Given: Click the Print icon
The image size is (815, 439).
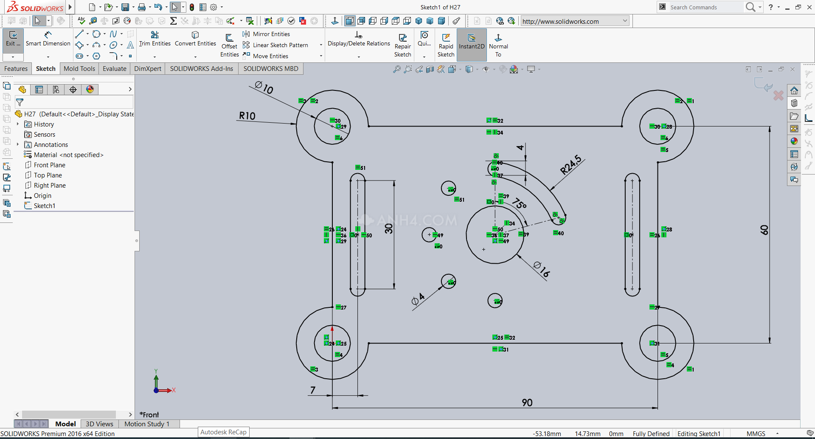Looking at the screenshot, I should point(142,7).
